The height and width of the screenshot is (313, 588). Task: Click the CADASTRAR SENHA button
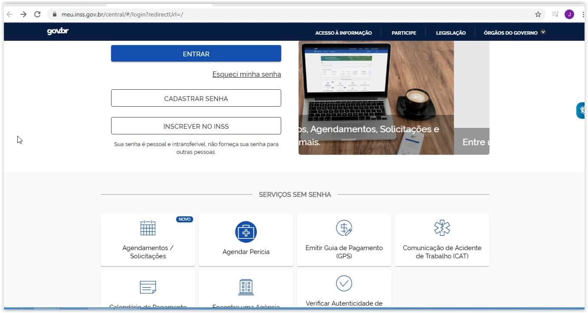tap(196, 98)
